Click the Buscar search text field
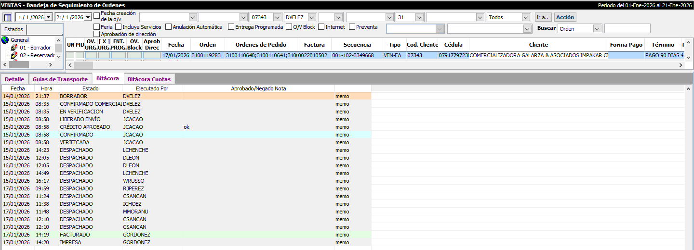 [627, 28]
